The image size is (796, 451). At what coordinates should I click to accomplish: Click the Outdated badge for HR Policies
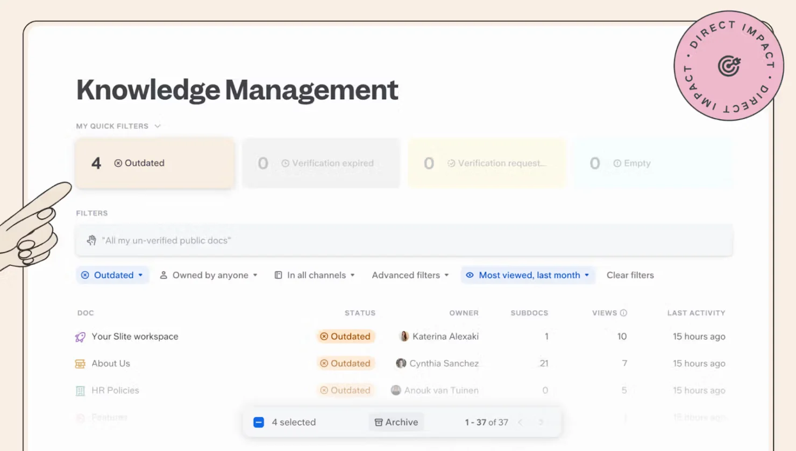click(x=345, y=390)
